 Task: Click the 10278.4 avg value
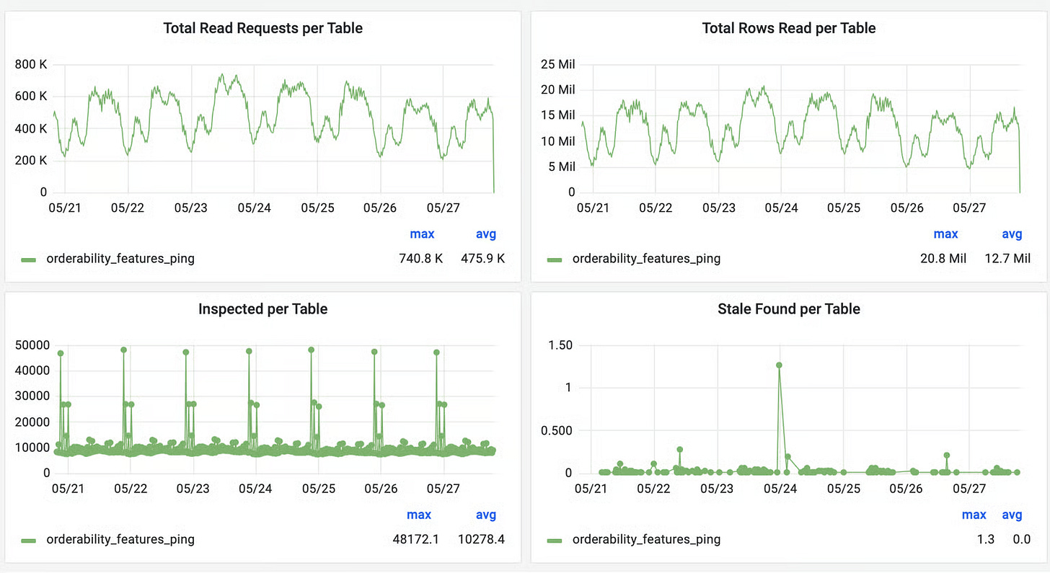(481, 539)
